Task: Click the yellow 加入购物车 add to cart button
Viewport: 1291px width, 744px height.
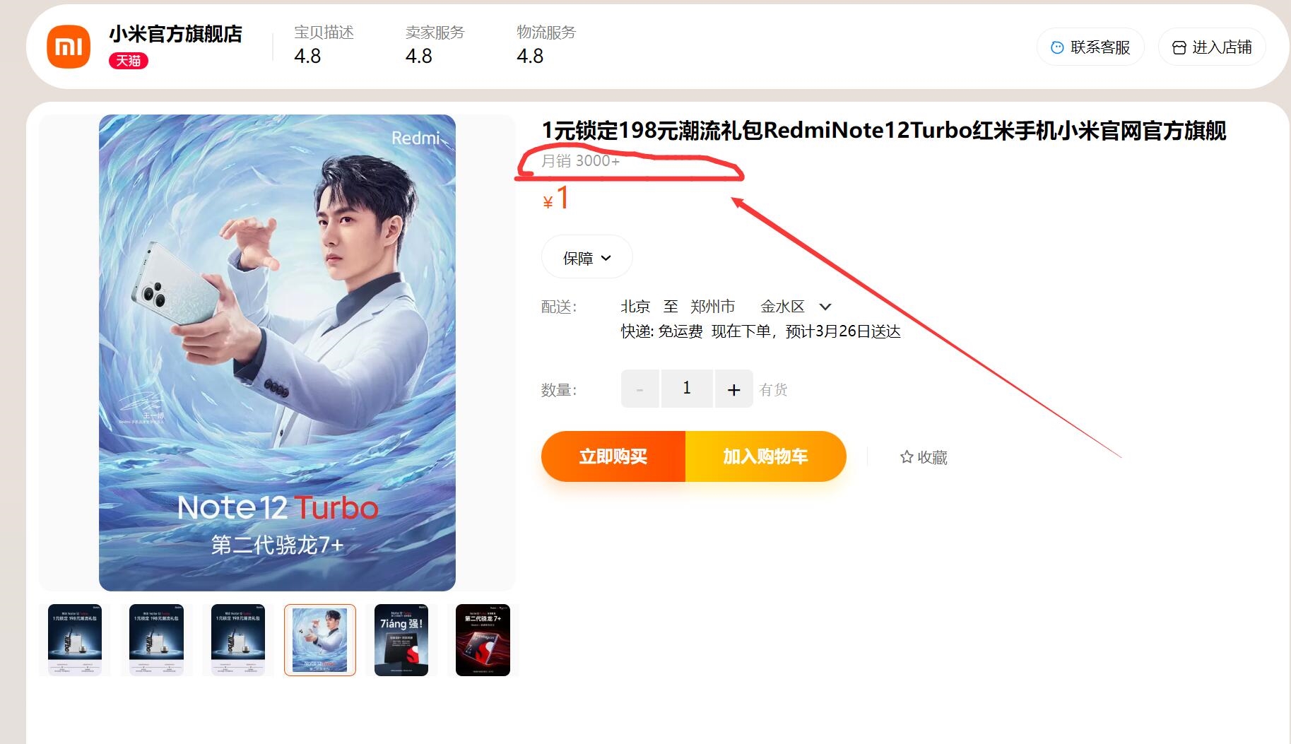Action: [765, 456]
